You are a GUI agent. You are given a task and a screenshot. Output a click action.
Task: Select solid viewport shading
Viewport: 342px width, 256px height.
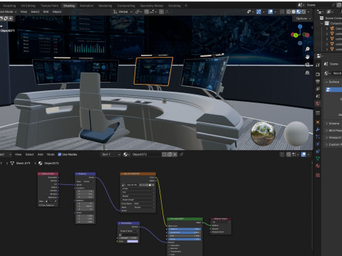point(294,11)
